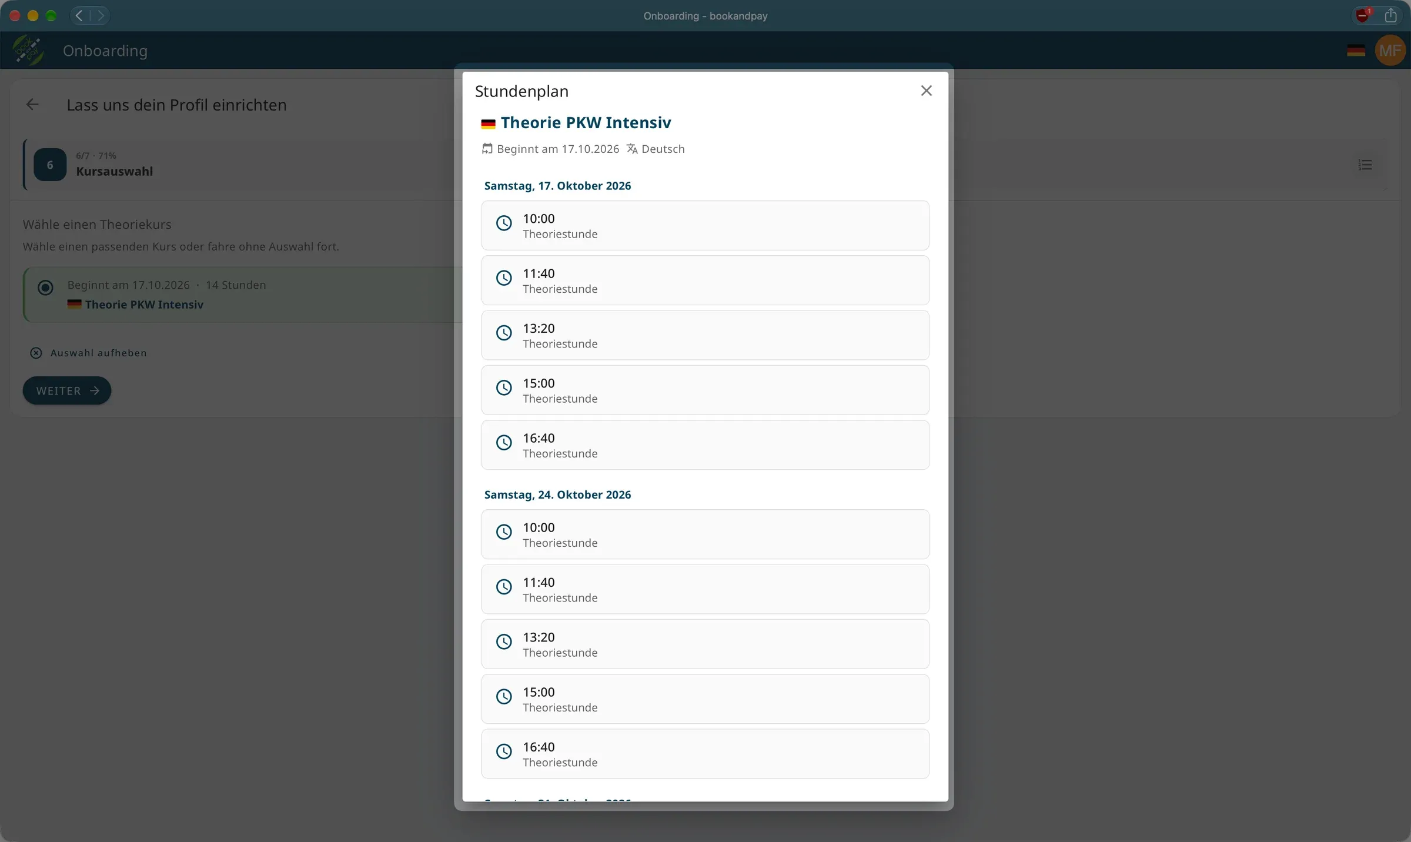The width and height of the screenshot is (1411, 842).
Task: Select the 16:40 Theoriestunde on 24. Oktober
Action: [x=705, y=754]
